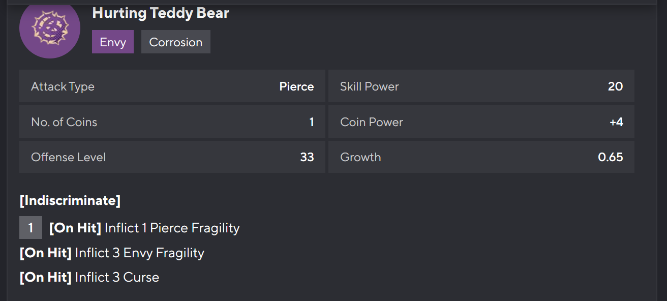Click the Hurting Teddy Bear skill icon
The image size is (667, 301).
pos(50,28)
